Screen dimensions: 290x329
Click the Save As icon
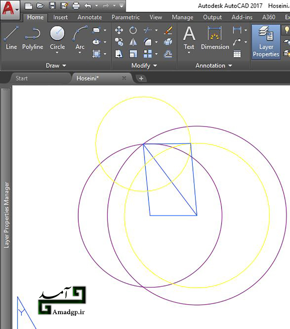[64, 6]
